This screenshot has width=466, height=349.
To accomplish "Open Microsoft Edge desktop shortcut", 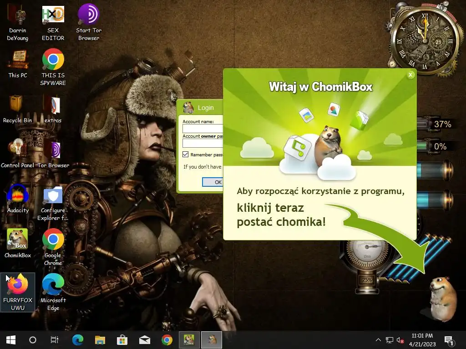I will [x=53, y=292].
